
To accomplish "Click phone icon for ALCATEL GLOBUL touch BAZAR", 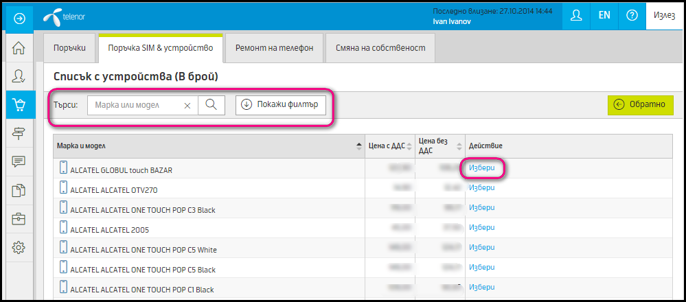I will coord(63,168).
